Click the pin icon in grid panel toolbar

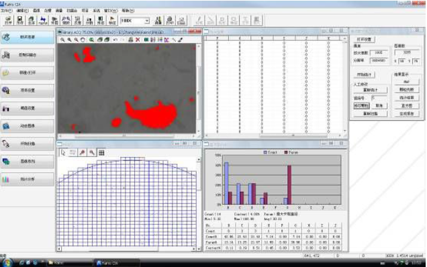(x=82, y=153)
